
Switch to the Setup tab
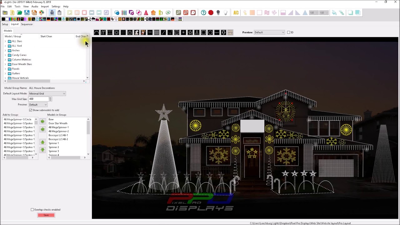click(5, 24)
